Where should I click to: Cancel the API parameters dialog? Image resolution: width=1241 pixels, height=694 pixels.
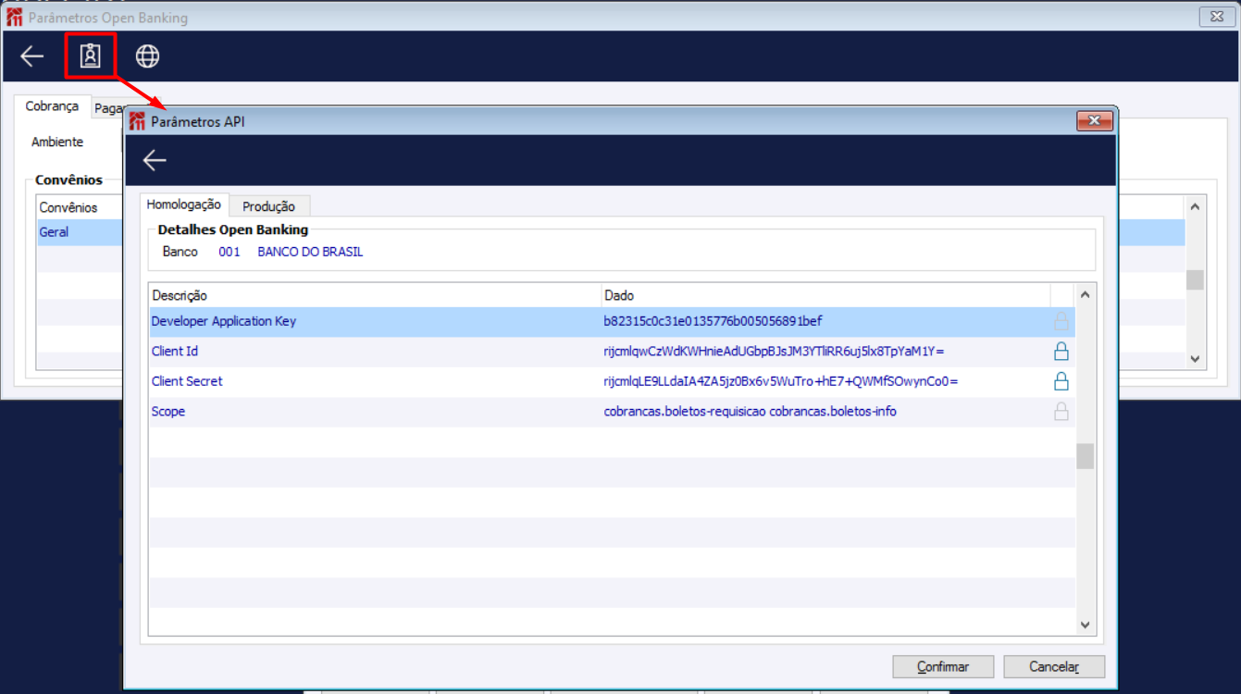(1054, 666)
